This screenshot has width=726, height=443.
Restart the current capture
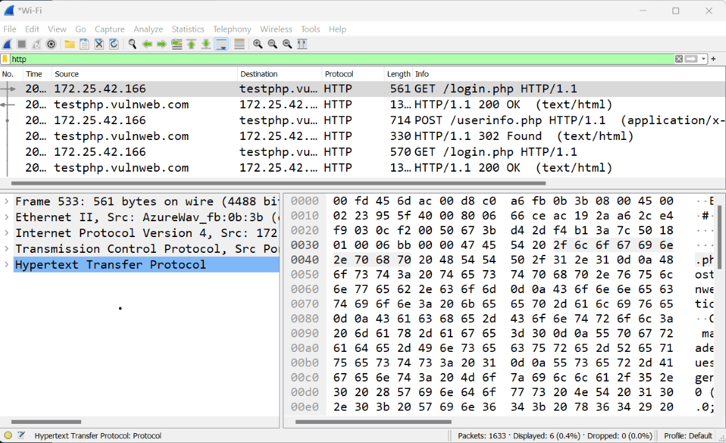click(36, 44)
